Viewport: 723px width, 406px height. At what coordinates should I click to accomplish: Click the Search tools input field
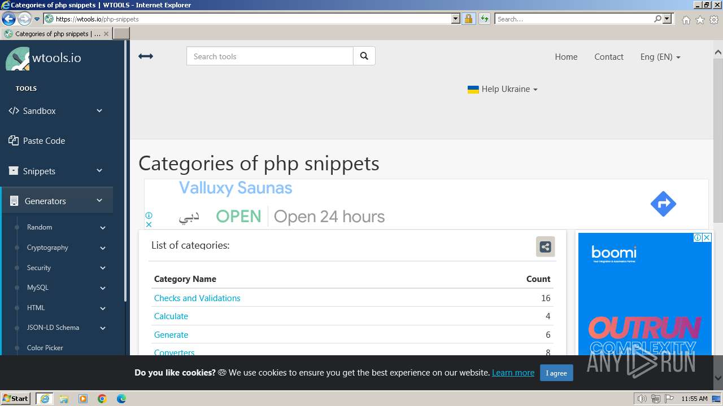pos(270,56)
